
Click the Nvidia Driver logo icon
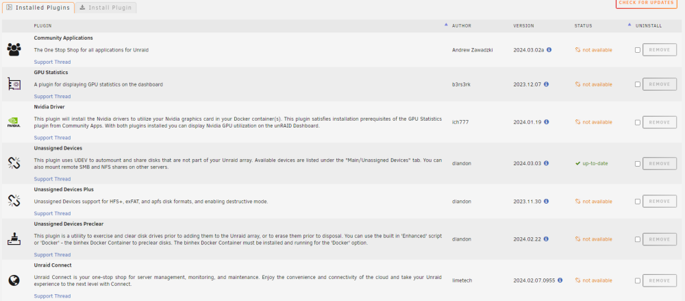14,122
